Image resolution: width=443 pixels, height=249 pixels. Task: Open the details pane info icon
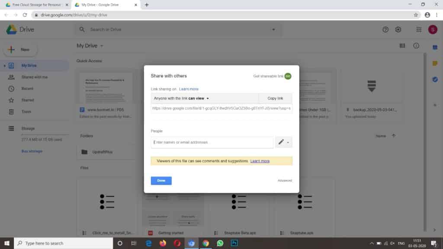[x=416, y=45]
